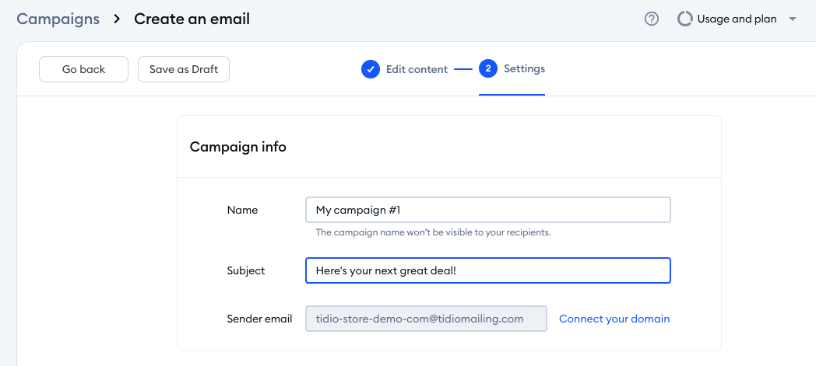816x366 pixels.
Task: Click the Campaign info section heading
Action: click(238, 147)
